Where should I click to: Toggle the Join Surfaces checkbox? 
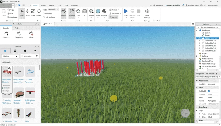[x=44, y=17]
